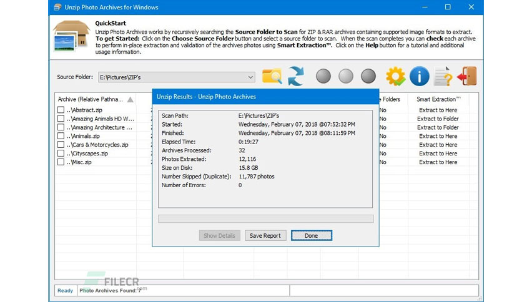Click the Folders column header

pyautogui.click(x=391, y=99)
